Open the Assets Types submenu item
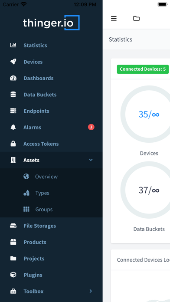Viewport: 170px width, 302px height. click(42, 193)
